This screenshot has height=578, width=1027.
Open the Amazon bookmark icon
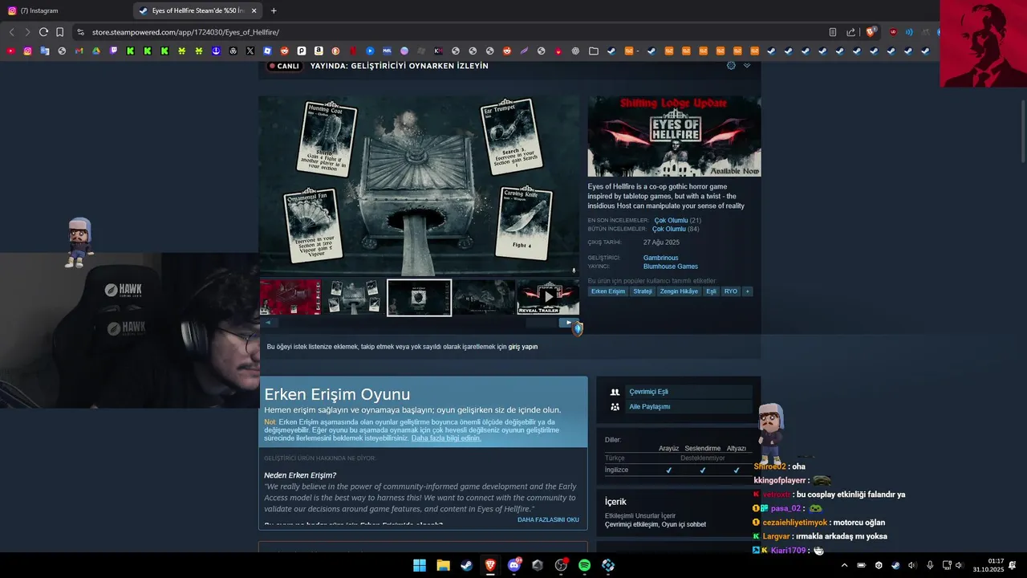[319, 51]
